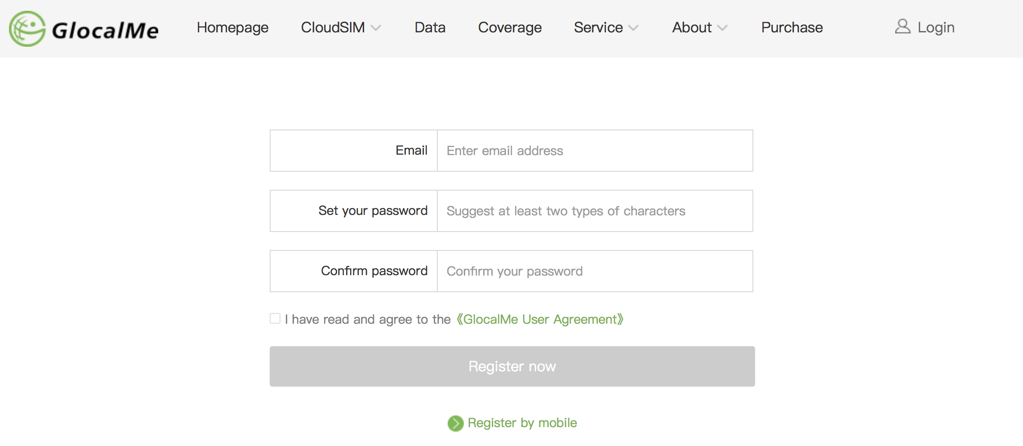Open the Purchase menu item

(x=792, y=27)
